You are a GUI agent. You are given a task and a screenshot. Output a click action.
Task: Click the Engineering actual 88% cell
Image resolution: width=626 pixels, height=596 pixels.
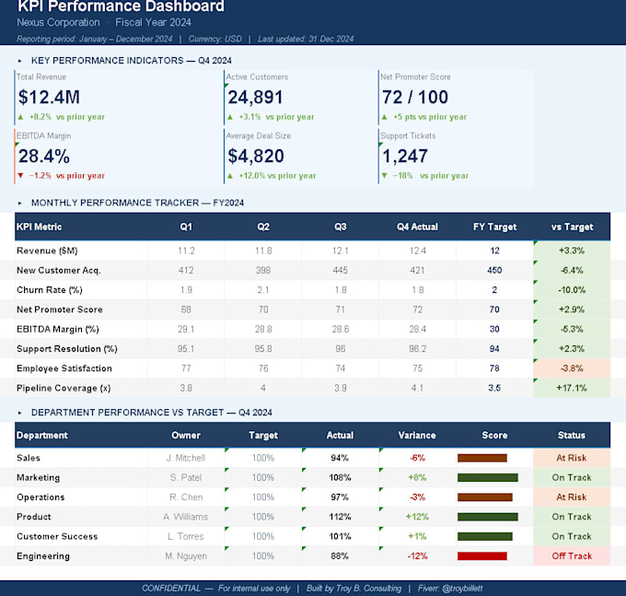(x=340, y=556)
